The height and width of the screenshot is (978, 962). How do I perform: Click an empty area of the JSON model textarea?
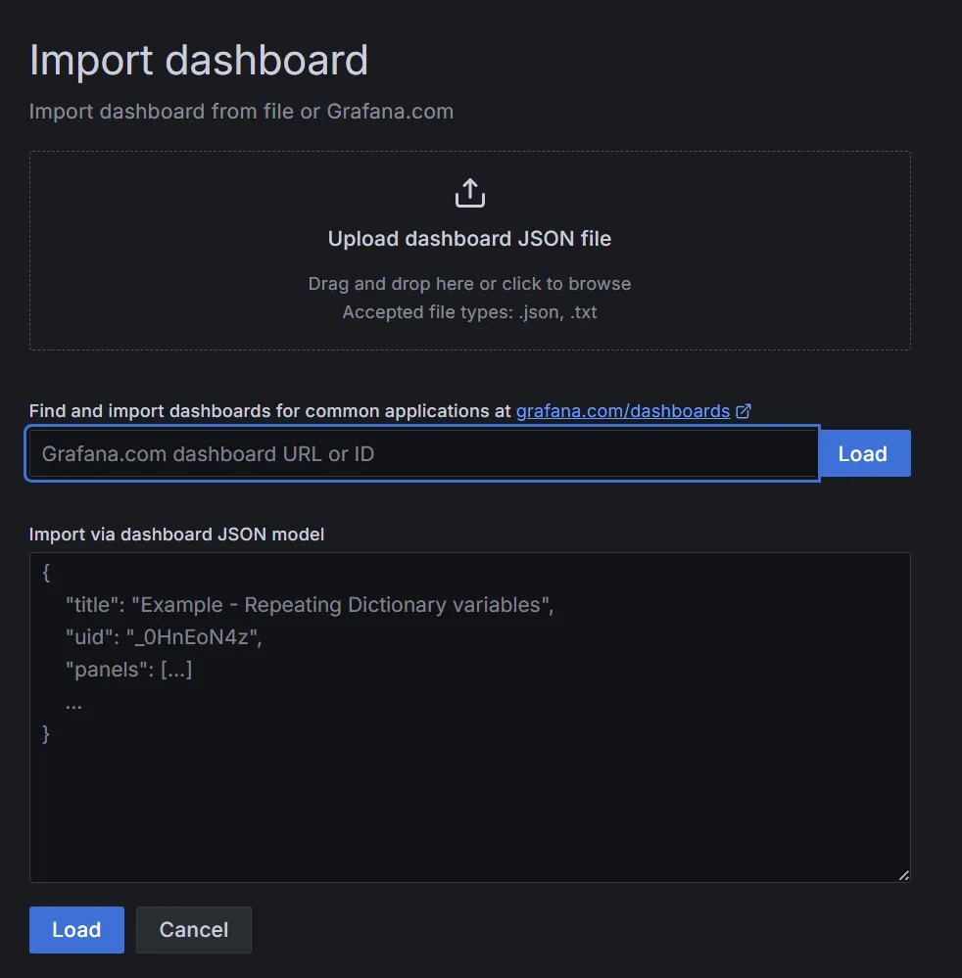click(469, 811)
